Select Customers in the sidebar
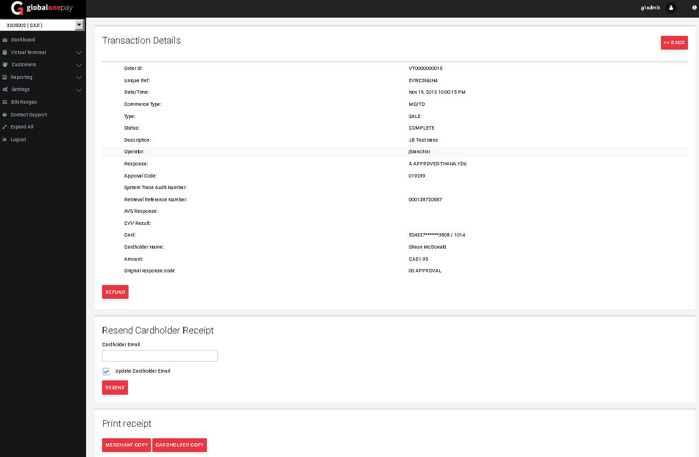This screenshot has width=699, height=457. tap(24, 64)
